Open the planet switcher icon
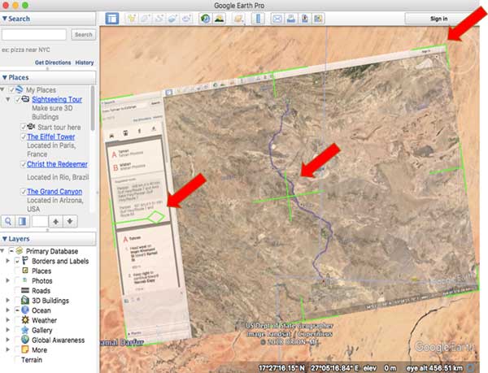 [238, 19]
